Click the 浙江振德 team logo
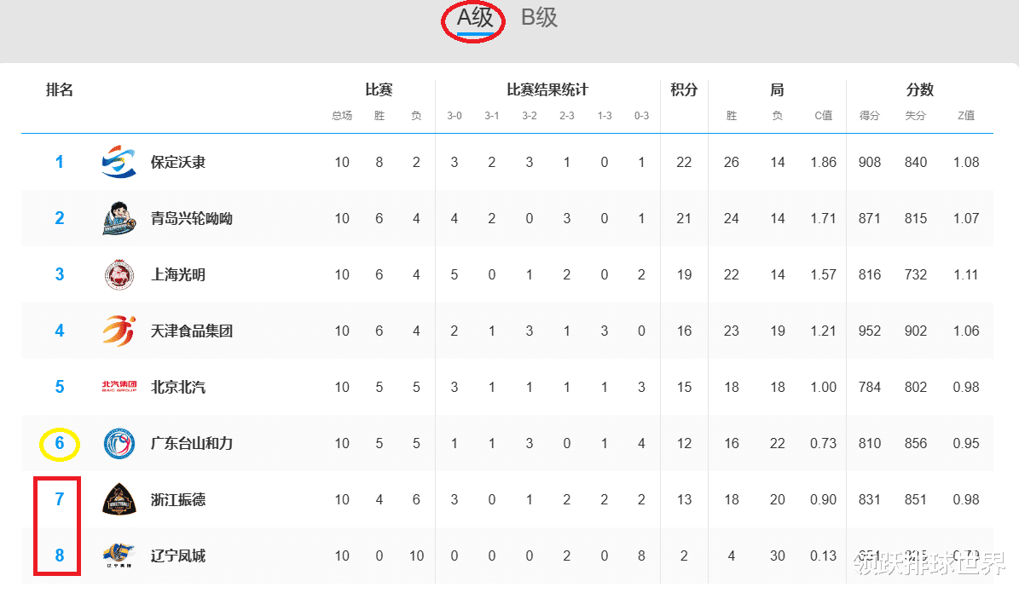 [119, 499]
